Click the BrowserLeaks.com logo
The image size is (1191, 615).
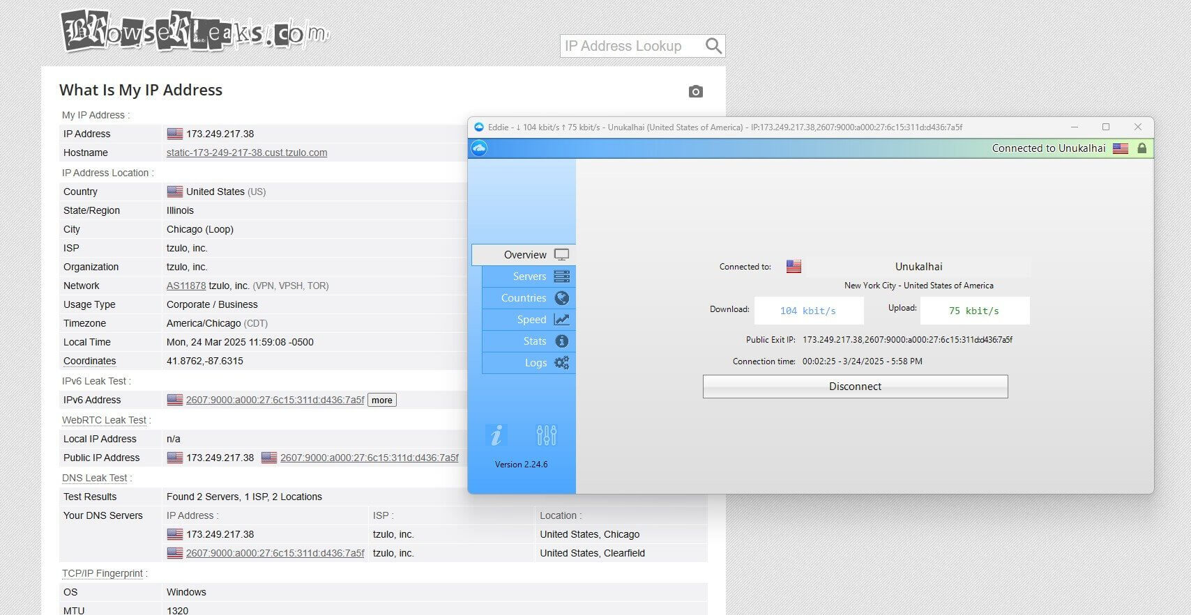click(195, 31)
